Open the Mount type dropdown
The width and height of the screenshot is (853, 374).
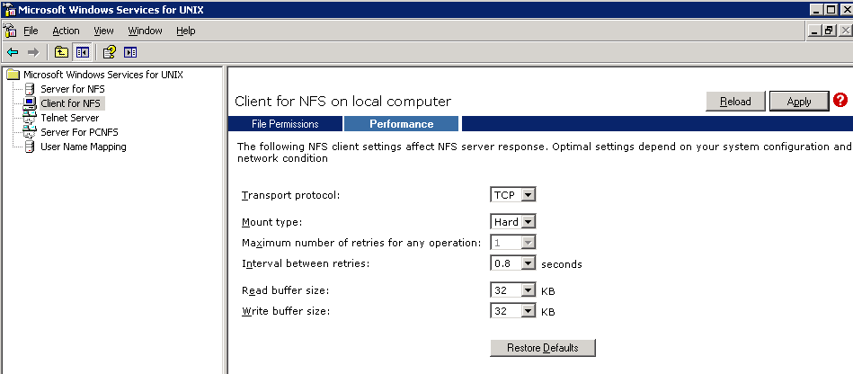513,221
